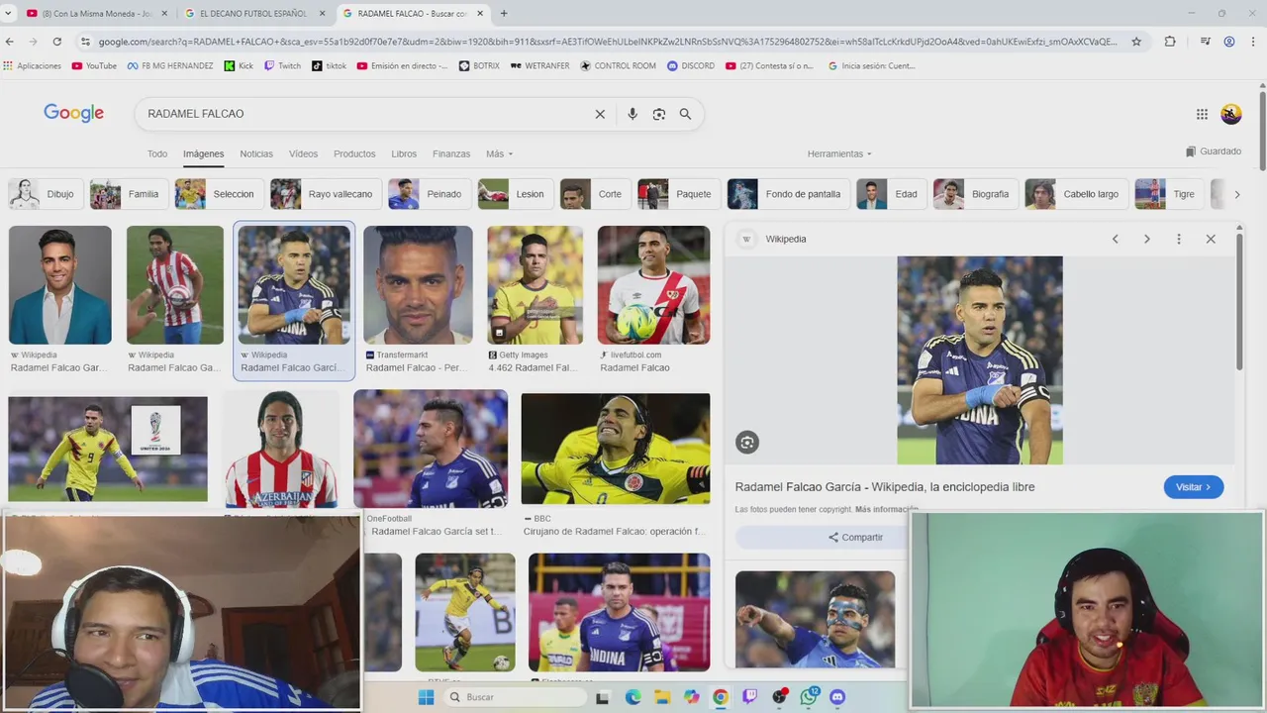The height and width of the screenshot is (713, 1267).
Task: Open BOTRIX bookmark
Action: [x=479, y=66]
